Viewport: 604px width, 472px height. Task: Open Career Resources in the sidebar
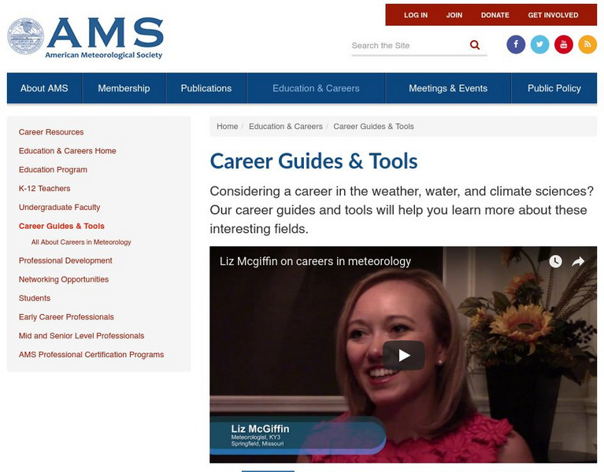pos(51,132)
